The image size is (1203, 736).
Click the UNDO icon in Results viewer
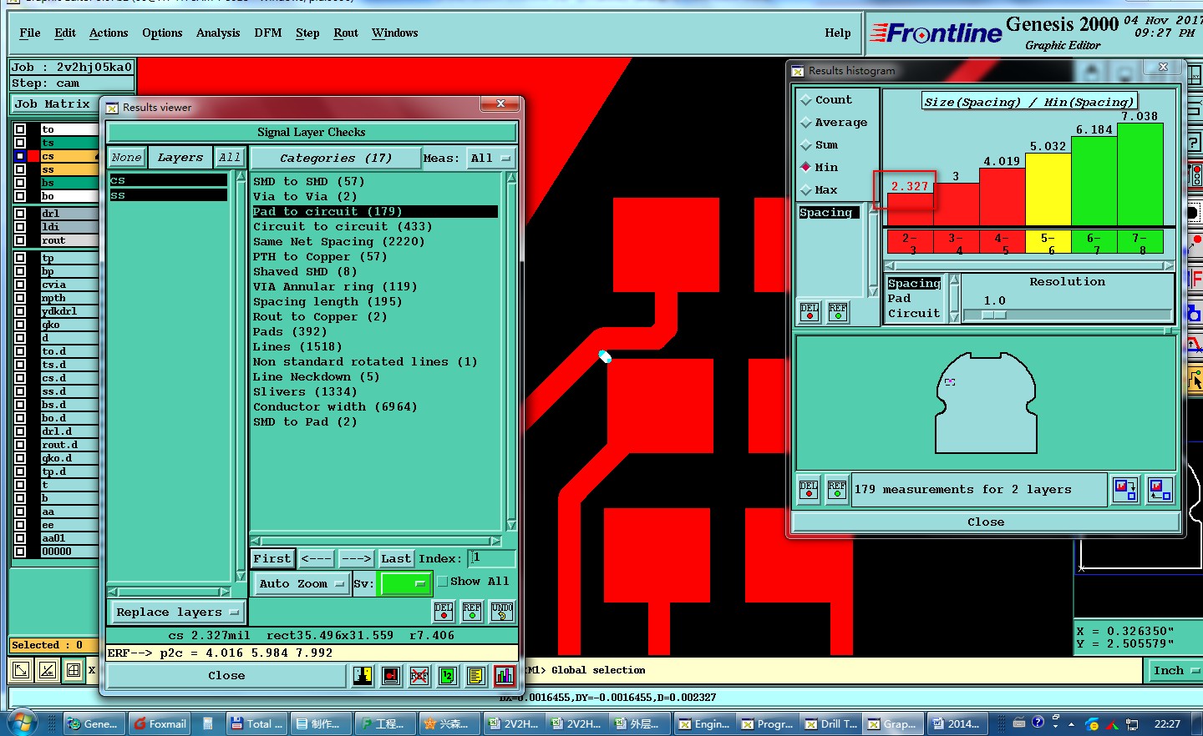(502, 612)
